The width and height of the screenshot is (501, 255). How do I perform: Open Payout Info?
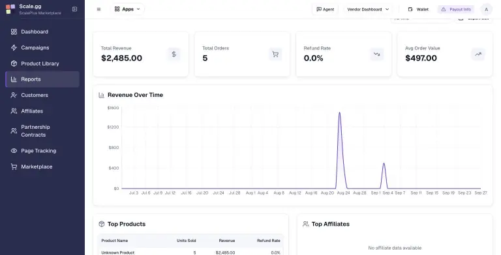(x=456, y=9)
